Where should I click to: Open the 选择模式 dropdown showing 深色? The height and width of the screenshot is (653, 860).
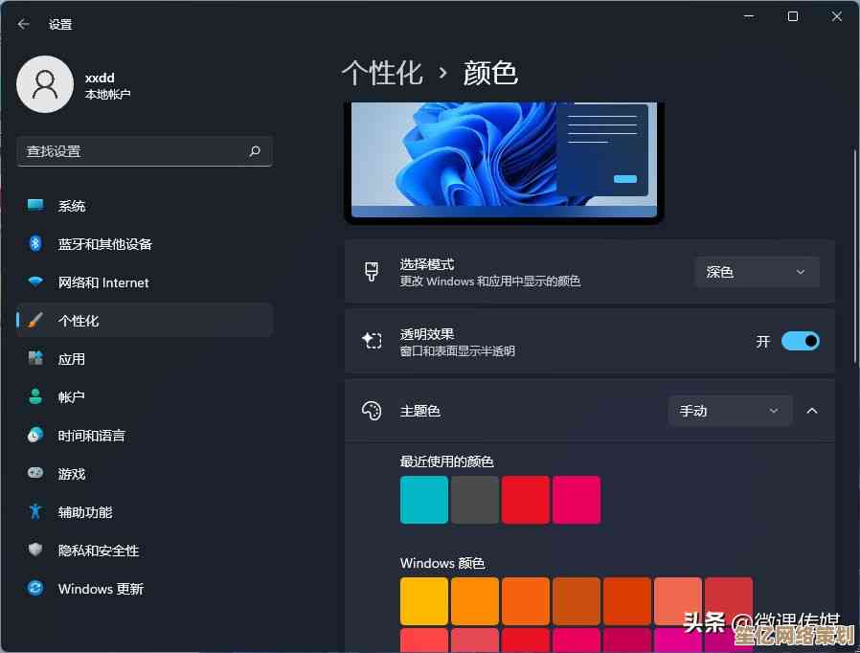pos(757,272)
